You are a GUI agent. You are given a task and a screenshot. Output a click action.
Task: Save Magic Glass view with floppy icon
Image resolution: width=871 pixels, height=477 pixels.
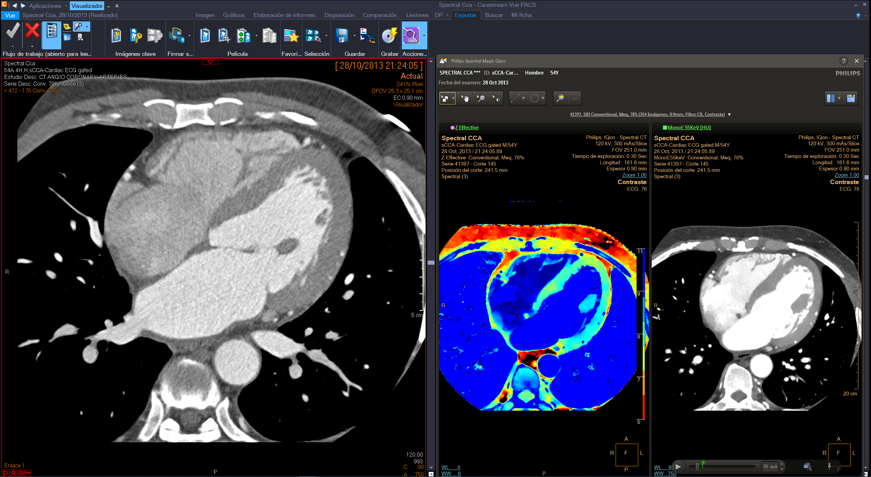[851, 98]
